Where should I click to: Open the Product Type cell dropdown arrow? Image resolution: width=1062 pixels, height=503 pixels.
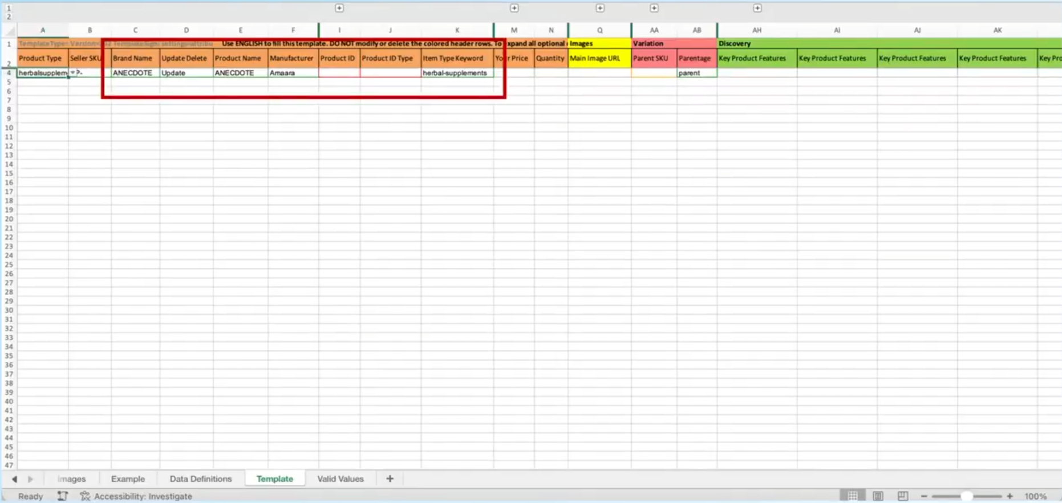(72, 73)
